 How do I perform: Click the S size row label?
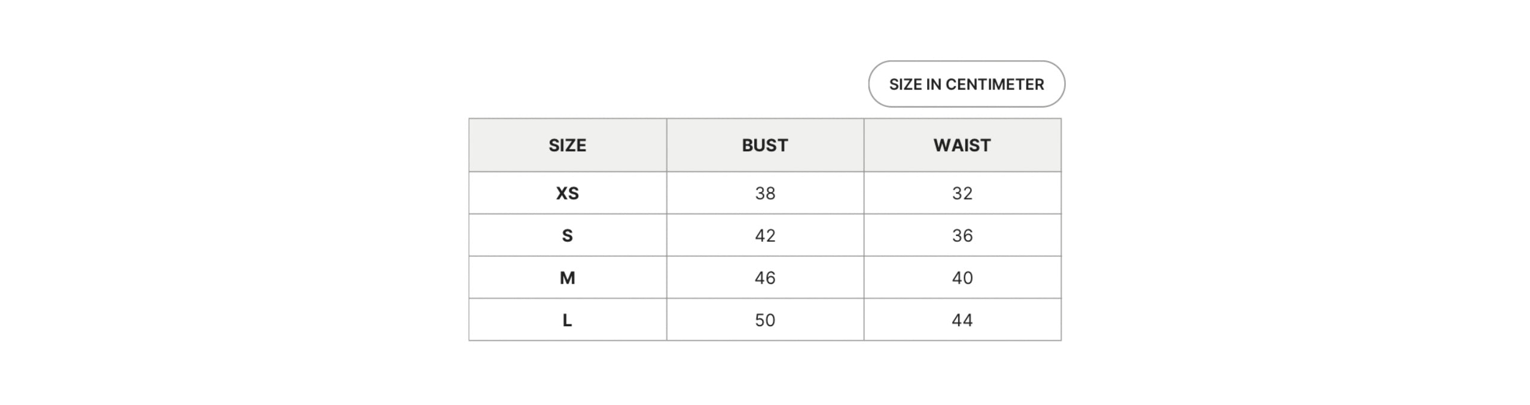tap(568, 235)
